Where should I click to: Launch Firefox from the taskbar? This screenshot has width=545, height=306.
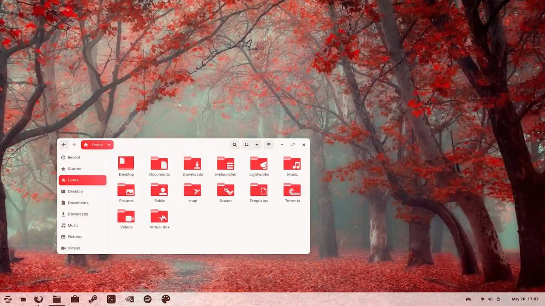38,299
